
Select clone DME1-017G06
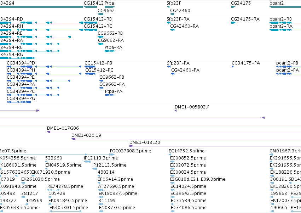point(63,128)
